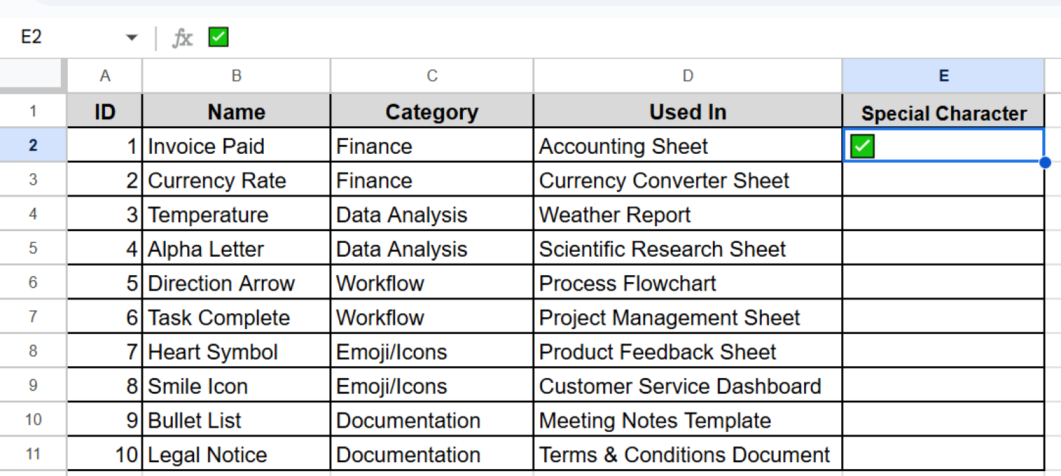This screenshot has height=476, width=1061.
Task: Select the row 7 header
Action: (x=33, y=317)
